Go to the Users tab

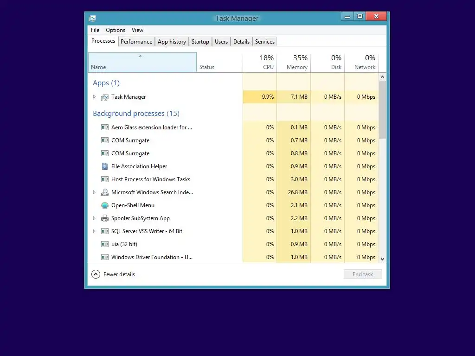tap(221, 42)
